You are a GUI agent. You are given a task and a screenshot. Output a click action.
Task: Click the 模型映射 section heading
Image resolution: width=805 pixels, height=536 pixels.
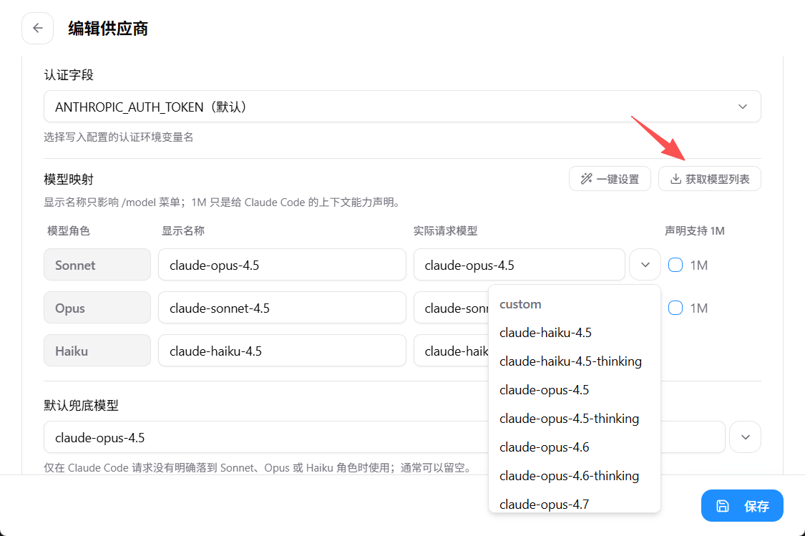point(68,179)
